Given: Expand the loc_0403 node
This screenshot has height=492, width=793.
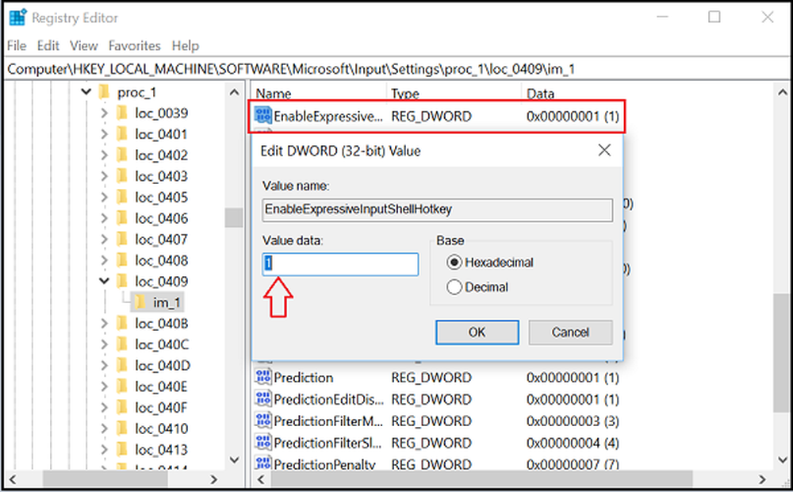Looking at the screenshot, I should point(104,176).
